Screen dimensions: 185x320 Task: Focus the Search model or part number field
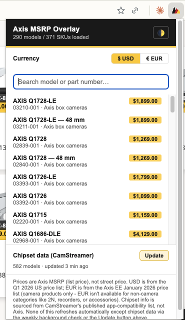(91, 82)
